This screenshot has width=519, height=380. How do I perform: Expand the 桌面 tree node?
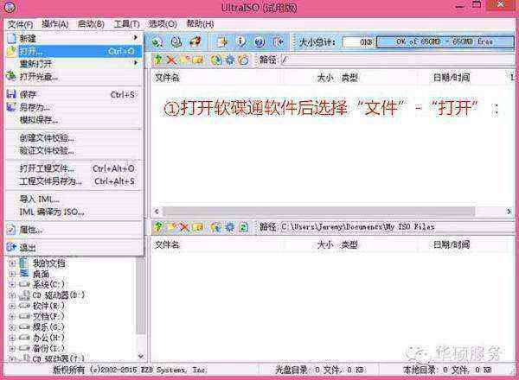pyautogui.click(x=12, y=275)
